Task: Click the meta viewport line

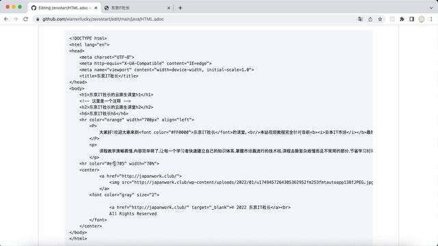Action: tap(166, 70)
